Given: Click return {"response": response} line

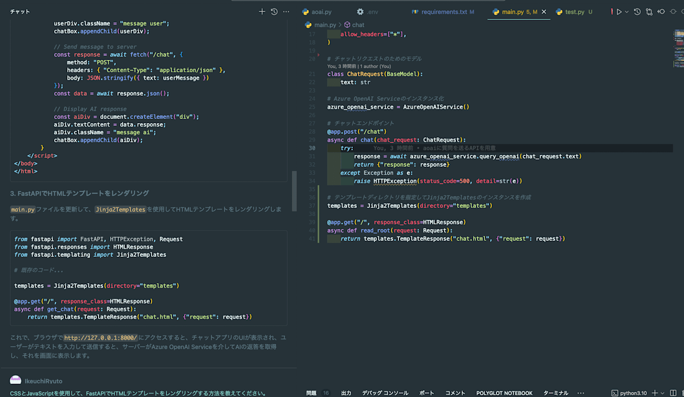Looking at the screenshot, I should (x=401, y=165).
